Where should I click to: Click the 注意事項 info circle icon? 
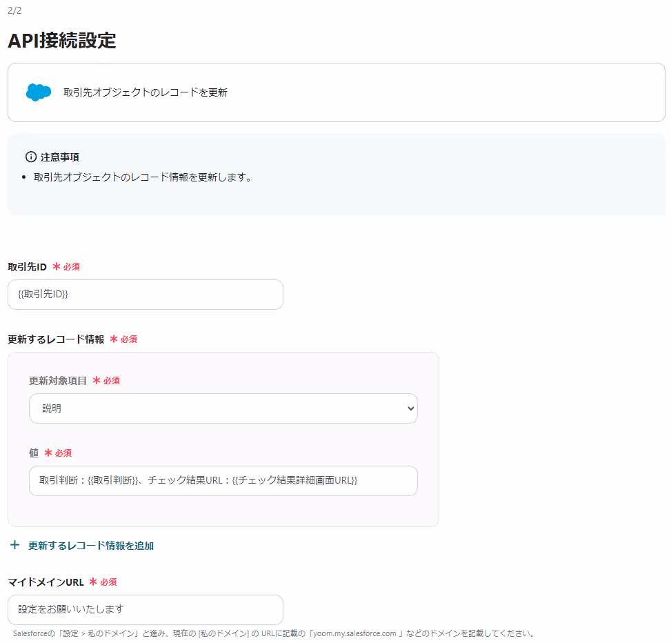pyautogui.click(x=31, y=157)
